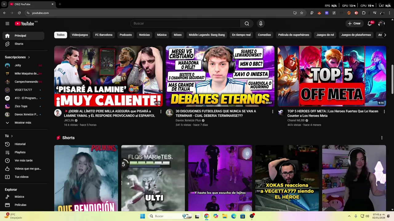Viewport: 394px width, 221px height.
Task: Open a new browser tab
Action: pyautogui.click(x=60, y=4)
